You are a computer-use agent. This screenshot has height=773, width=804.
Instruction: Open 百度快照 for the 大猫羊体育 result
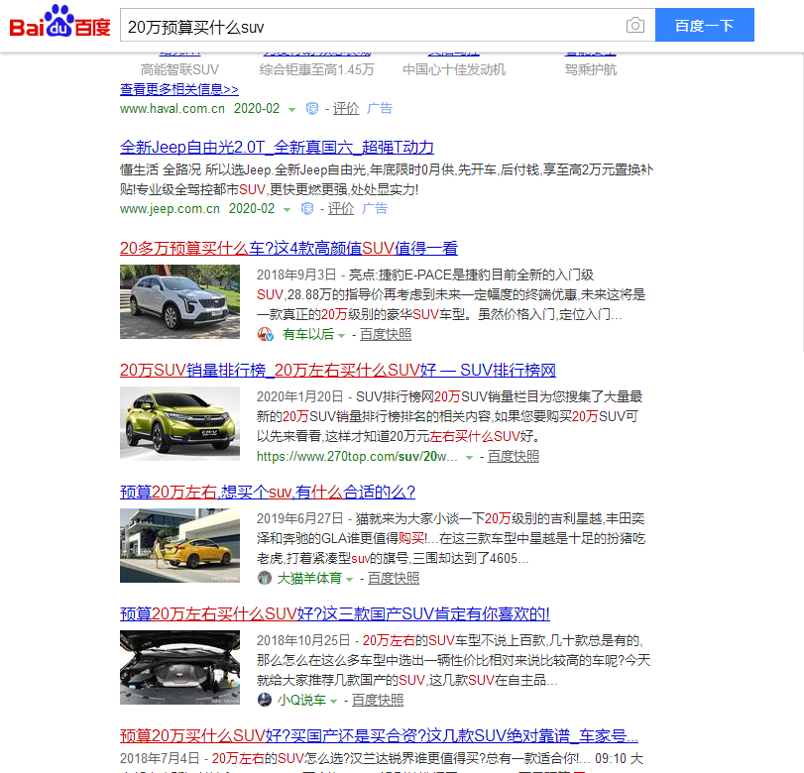tap(394, 578)
